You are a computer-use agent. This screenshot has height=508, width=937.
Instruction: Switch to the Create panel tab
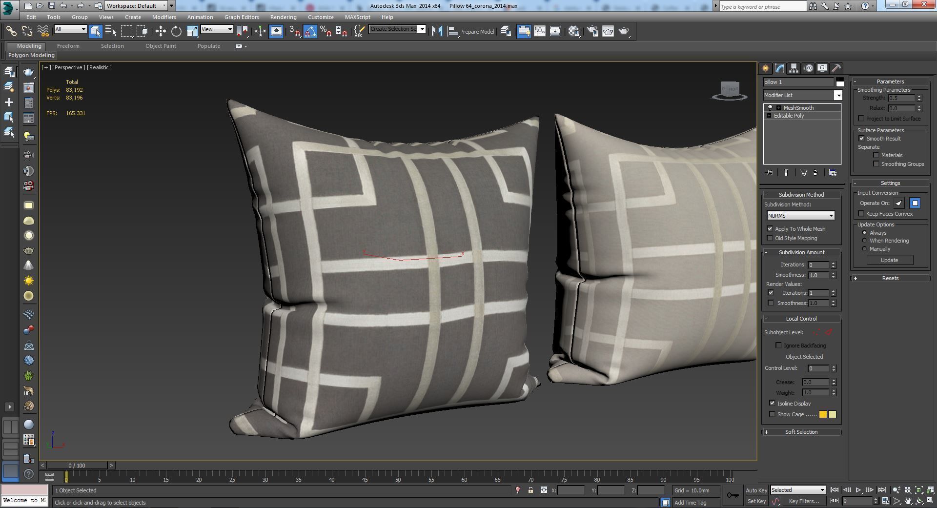point(765,68)
